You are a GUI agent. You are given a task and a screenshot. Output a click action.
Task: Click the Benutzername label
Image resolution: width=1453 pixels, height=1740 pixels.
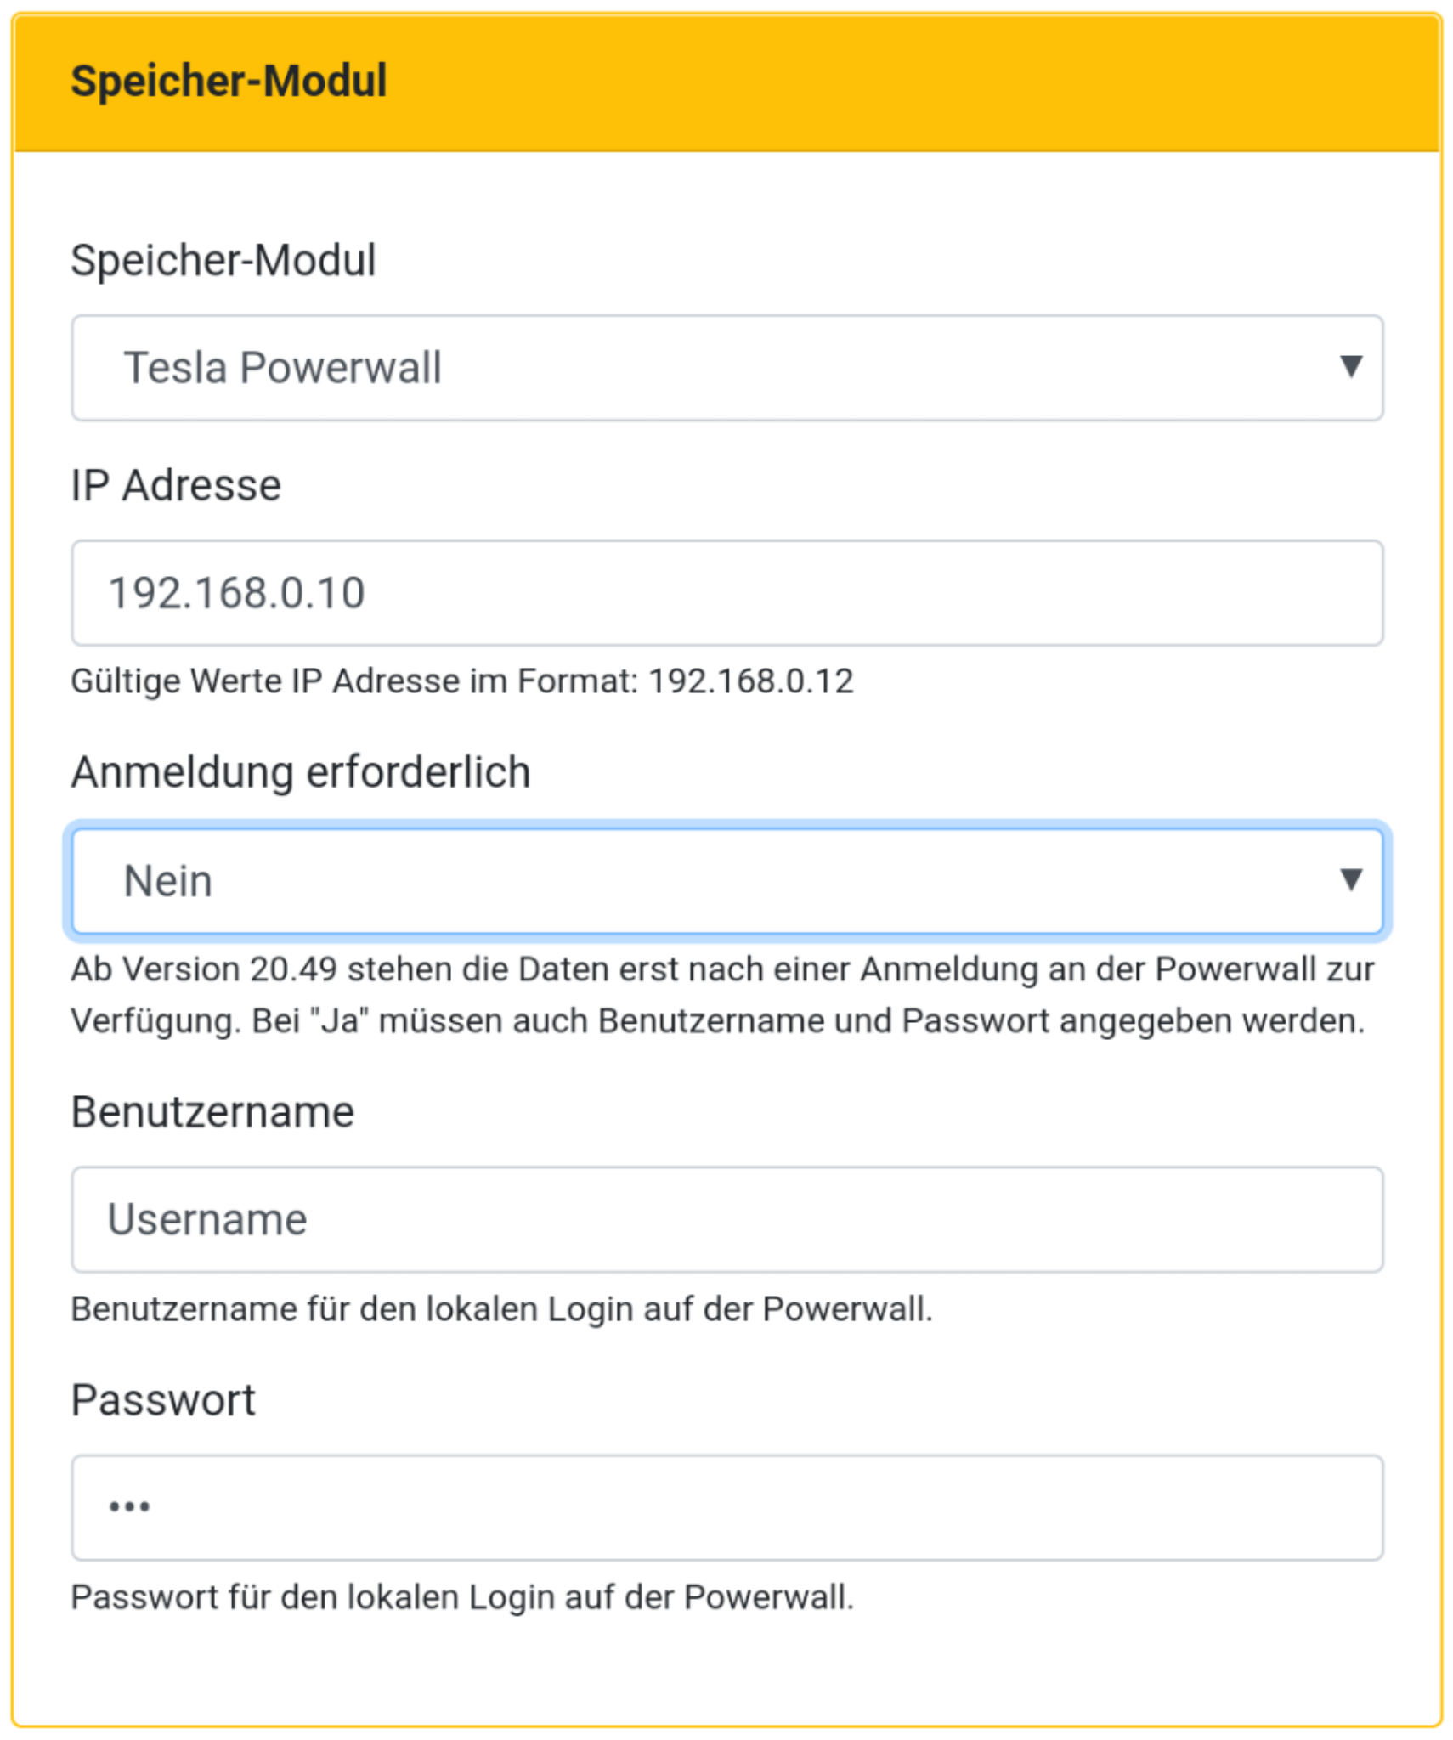tap(212, 1112)
